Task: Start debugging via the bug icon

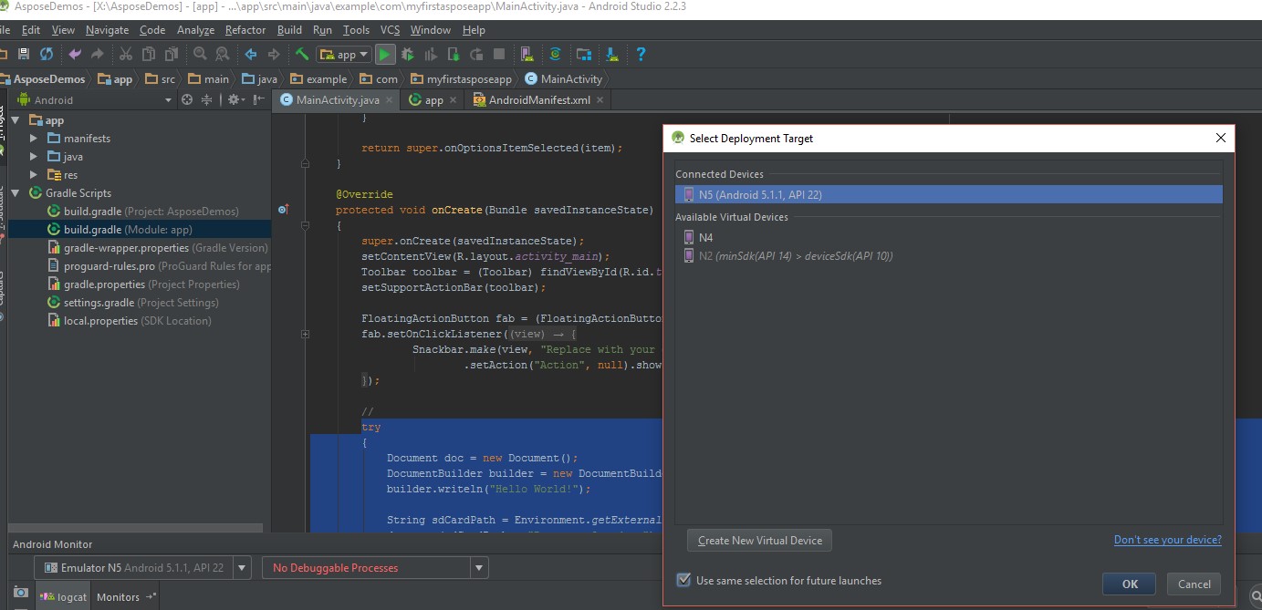Action: 407,54
